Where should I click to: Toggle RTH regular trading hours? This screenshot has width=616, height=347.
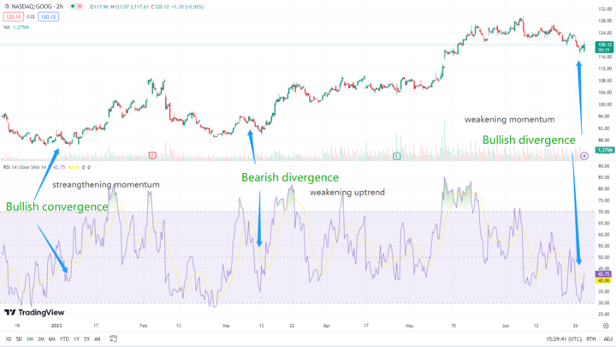click(591, 338)
